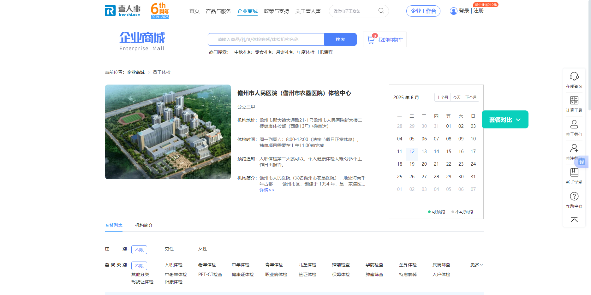This screenshot has width=591, height=295.
Task: Click the 6th anniversary badge
Action: tap(160, 11)
